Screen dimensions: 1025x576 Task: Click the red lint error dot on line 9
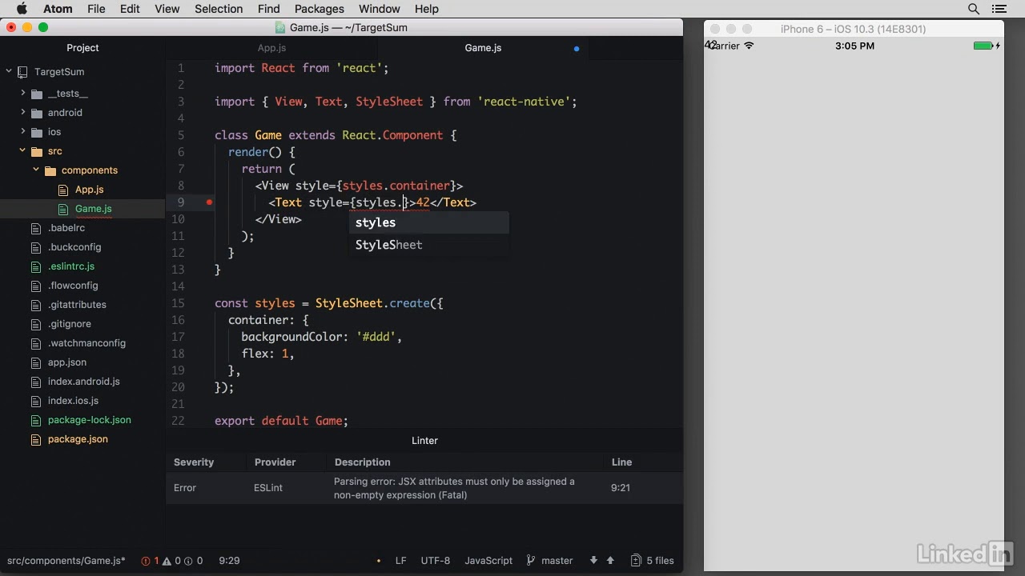pyautogui.click(x=209, y=202)
